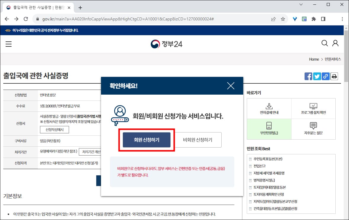This screenshot has height=220, width=349.
Task: Bookmark the page with the star icon
Action: point(283,19)
